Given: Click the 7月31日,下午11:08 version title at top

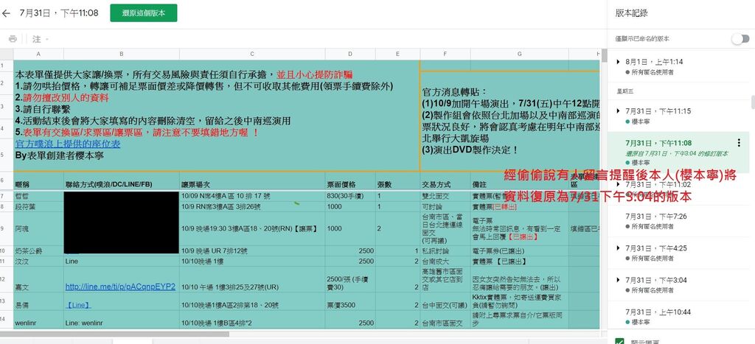Looking at the screenshot, I should [x=59, y=13].
